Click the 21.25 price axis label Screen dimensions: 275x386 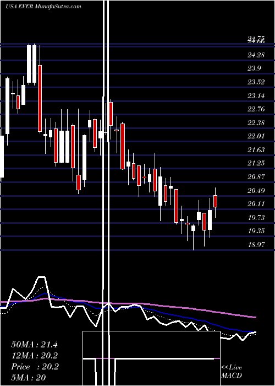256,163
